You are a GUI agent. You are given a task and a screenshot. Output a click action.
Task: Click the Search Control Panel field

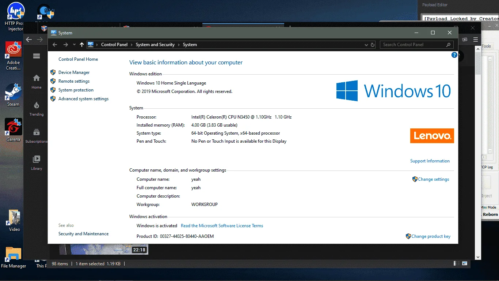(x=417, y=45)
